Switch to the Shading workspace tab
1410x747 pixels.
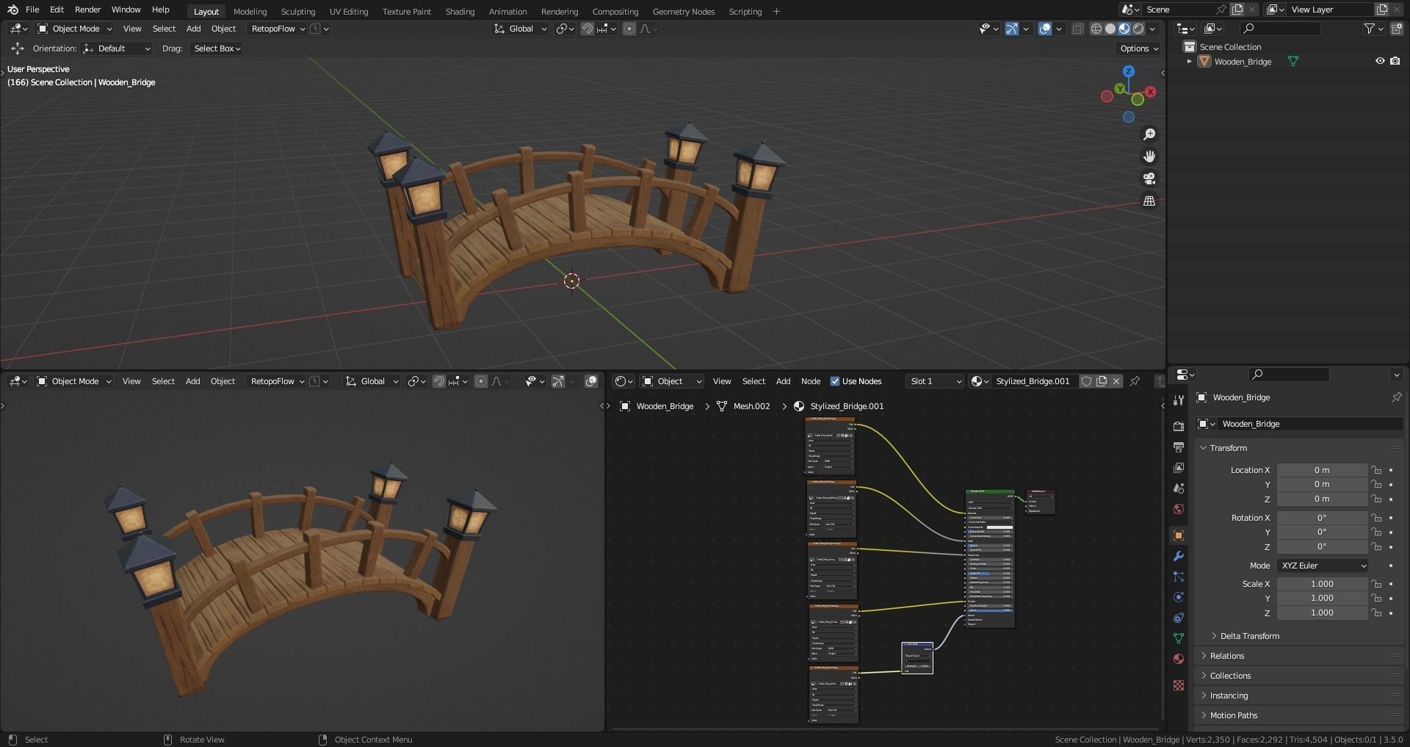460,12
